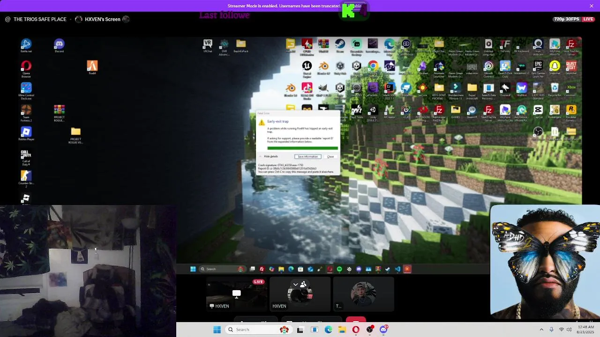Open the PROJECT ROGUE VIS folder
600x337 pixels.
point(76,135)
